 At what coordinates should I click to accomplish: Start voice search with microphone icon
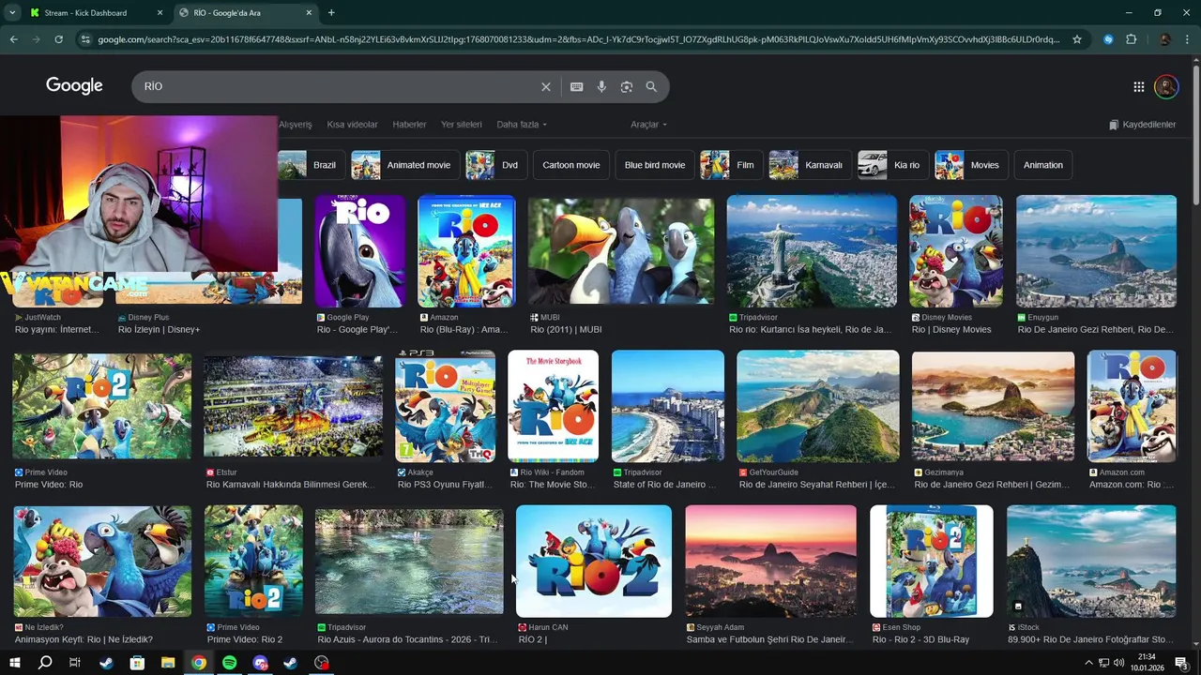(x=601, y=86)
